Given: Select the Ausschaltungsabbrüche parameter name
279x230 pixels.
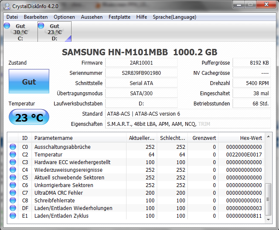Looking at the screenshot, I should [x=63, y=147].
